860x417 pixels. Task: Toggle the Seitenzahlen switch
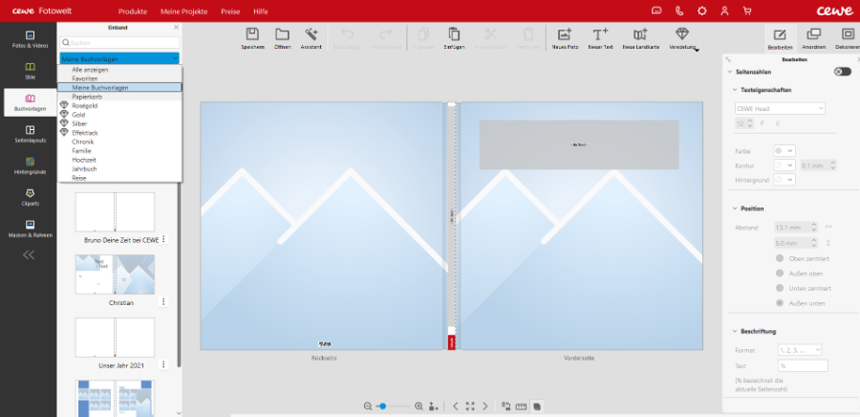tap(842, 72)
